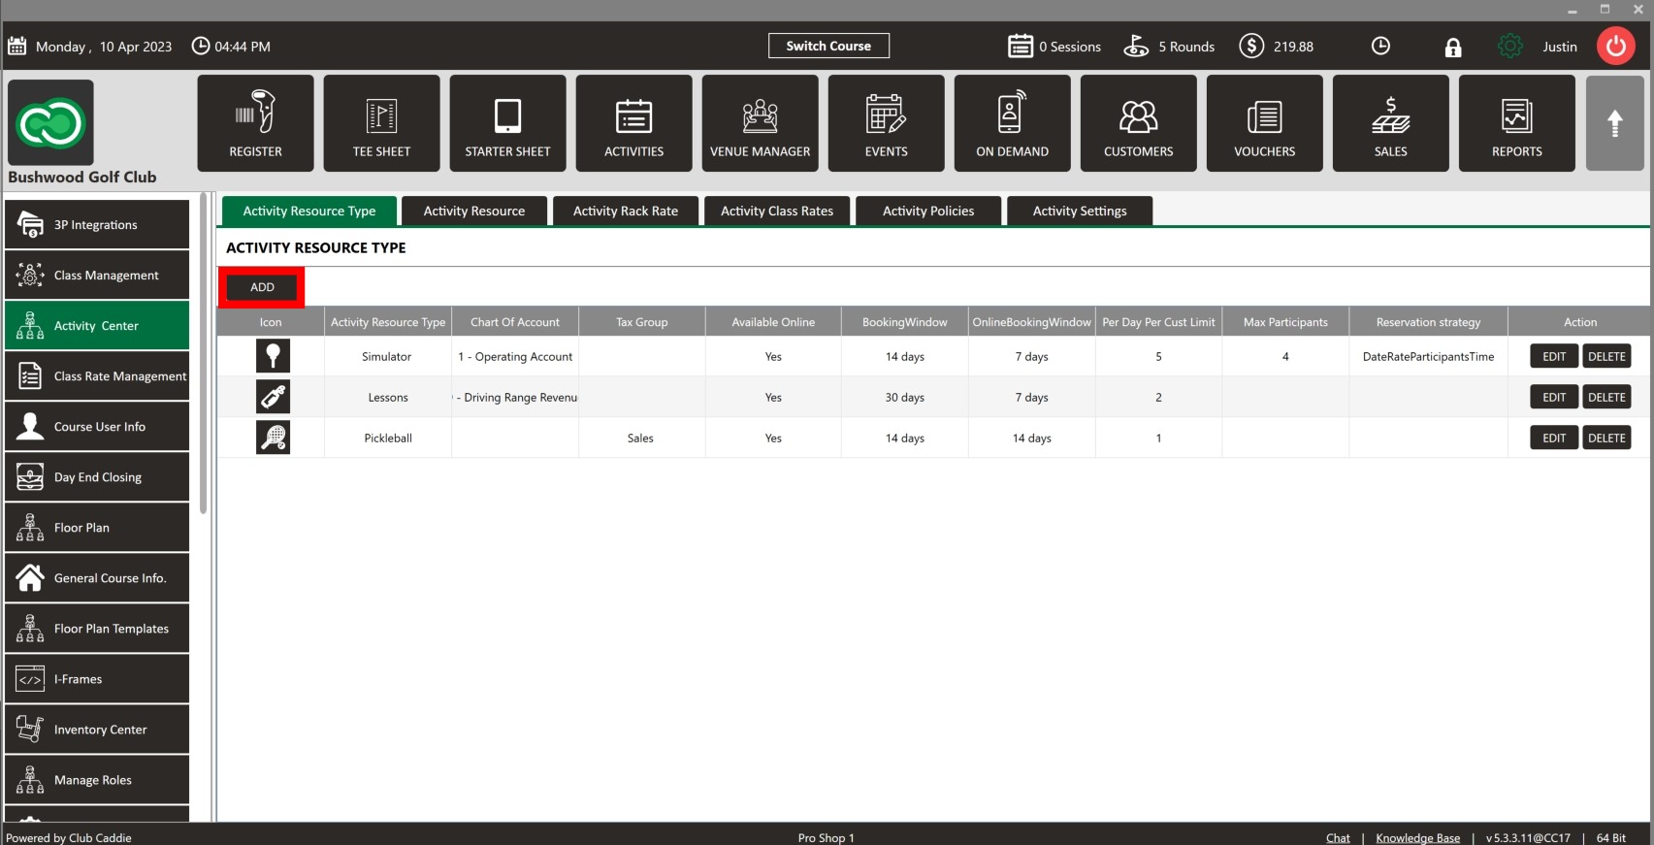
Task: Open Floor Plan in sidebar
Action: [x=97, y=527]
